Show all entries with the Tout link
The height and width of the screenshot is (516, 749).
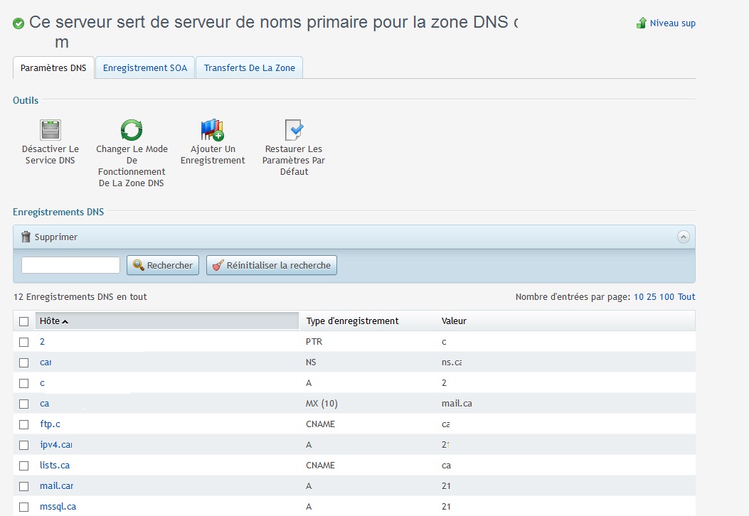click(x=686, y=297)
